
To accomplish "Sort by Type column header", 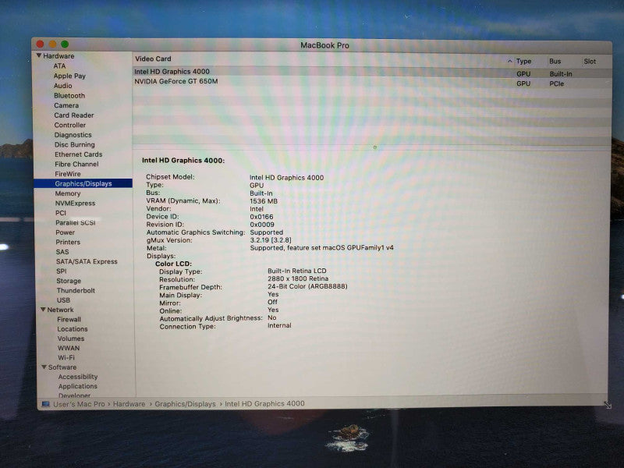I will tap(523, 62).
